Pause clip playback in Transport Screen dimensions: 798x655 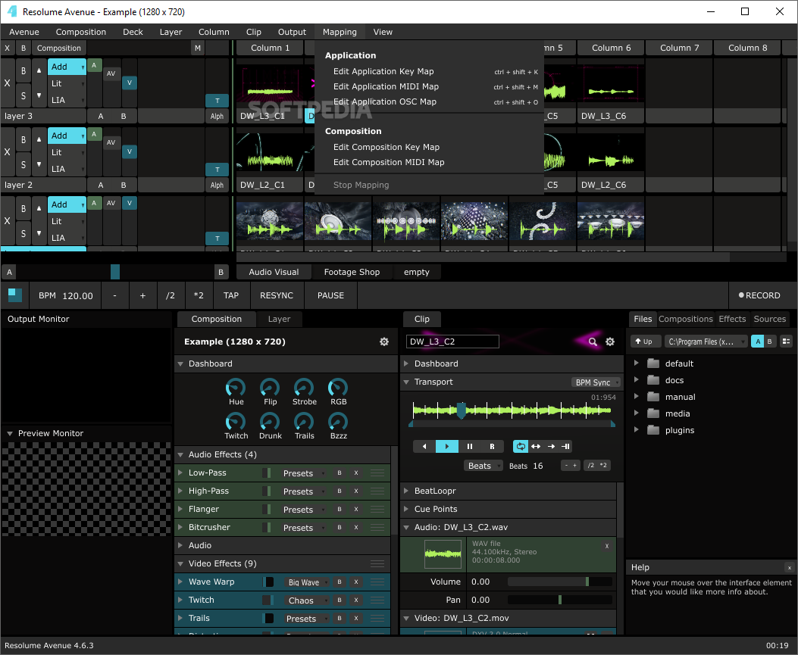click(x=470, y=447)
